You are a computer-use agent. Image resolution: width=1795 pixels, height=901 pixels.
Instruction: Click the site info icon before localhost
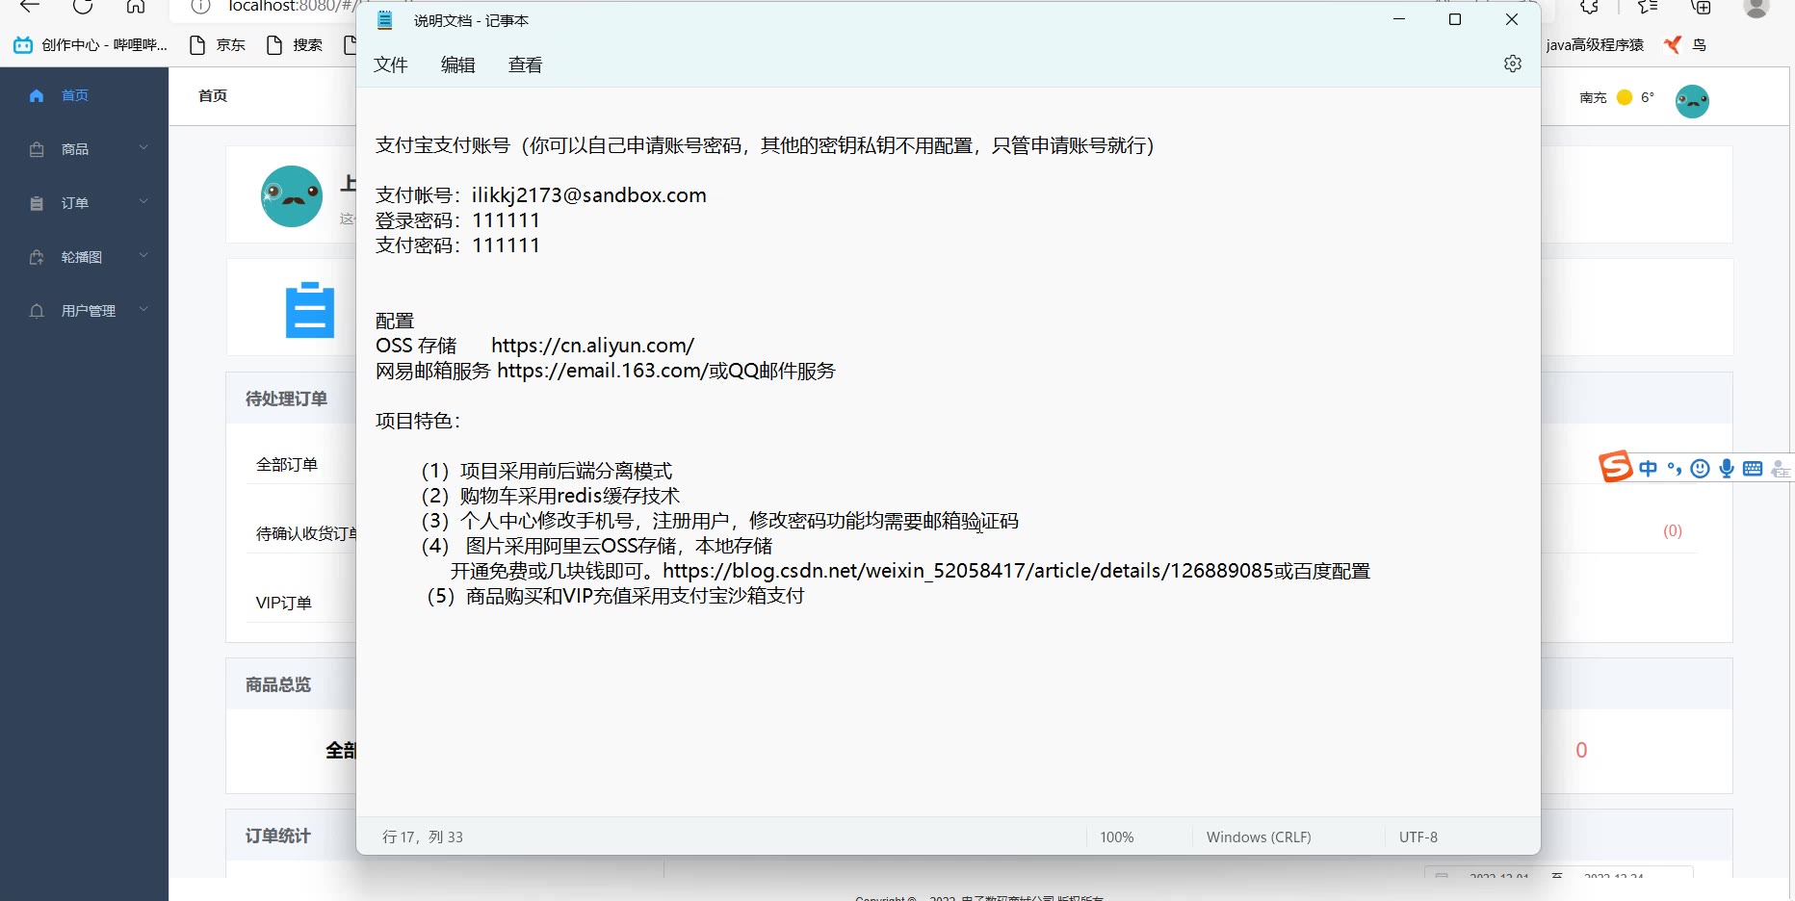tap(200, 6)
